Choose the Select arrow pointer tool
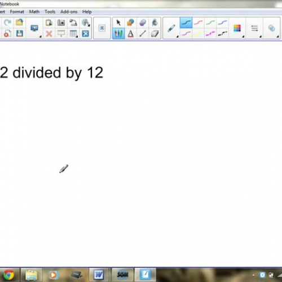Image resolution: width=282 pixels, height=282 pixels. coord(118,23)
